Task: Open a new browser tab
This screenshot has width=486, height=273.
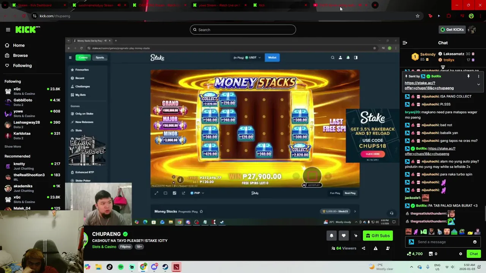Action: point(375,5)
